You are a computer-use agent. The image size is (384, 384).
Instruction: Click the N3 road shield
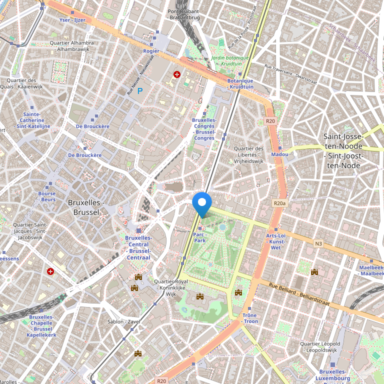[x=318, y=243]
